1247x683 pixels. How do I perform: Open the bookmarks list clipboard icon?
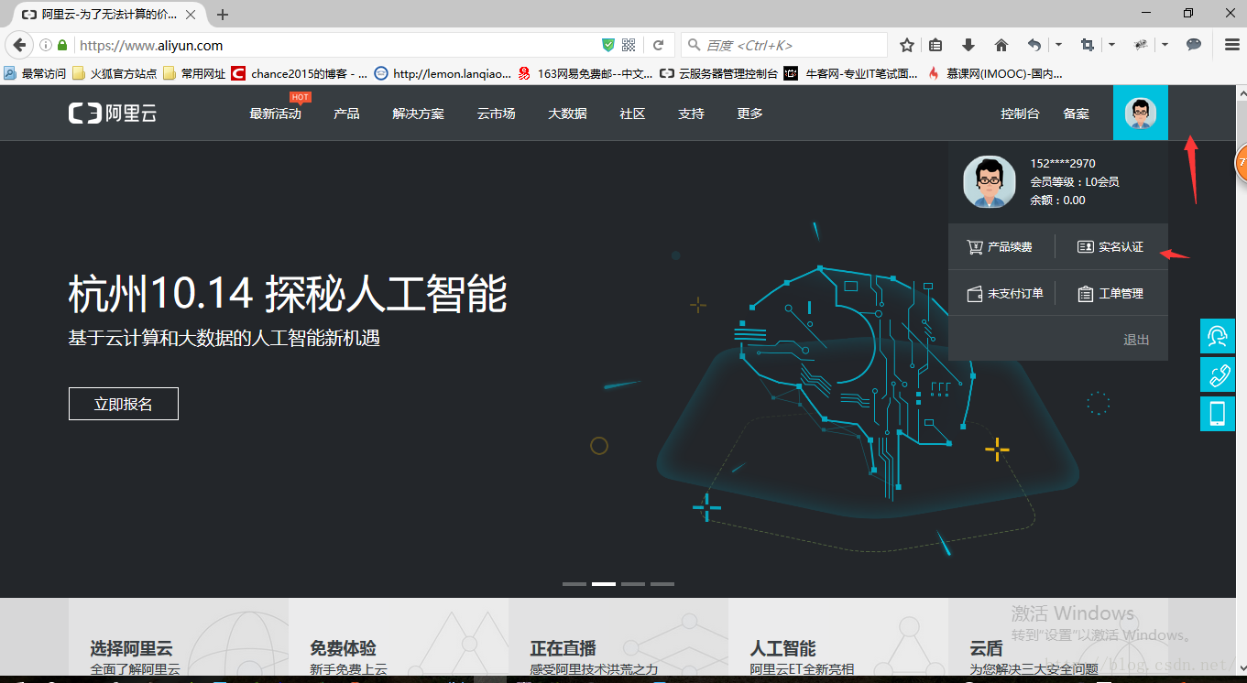[935, 45]
